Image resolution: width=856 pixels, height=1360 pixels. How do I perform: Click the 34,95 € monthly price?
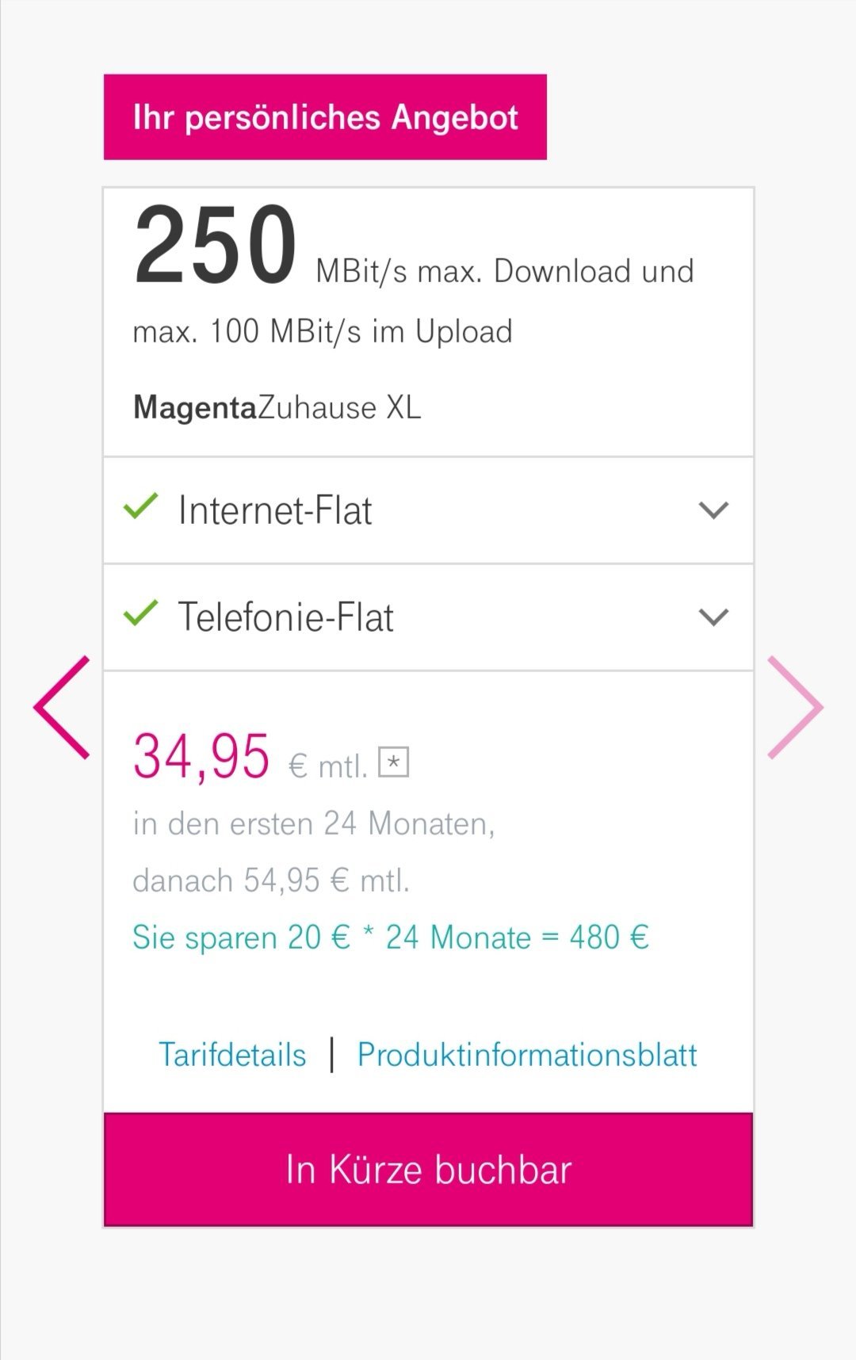click(x=250, y=758)
